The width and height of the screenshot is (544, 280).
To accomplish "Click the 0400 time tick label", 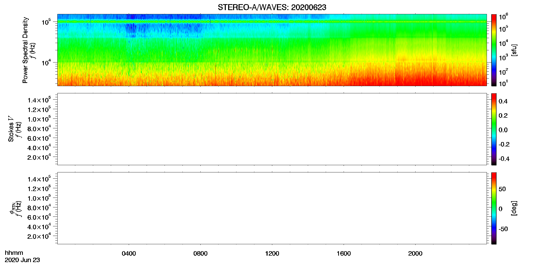I will (129, 254).
